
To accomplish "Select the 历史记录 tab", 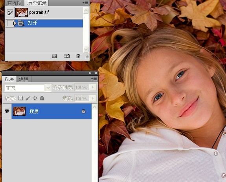I will click(37, 3).
